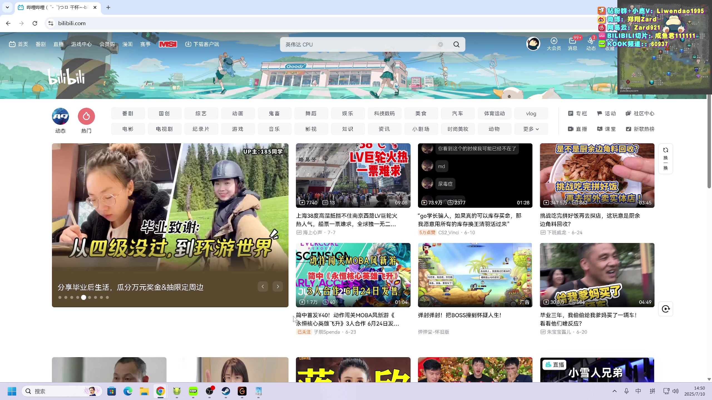Show hidden system tray icons chevron
Screen dimensions: 712x400
[x=614, y=391]
